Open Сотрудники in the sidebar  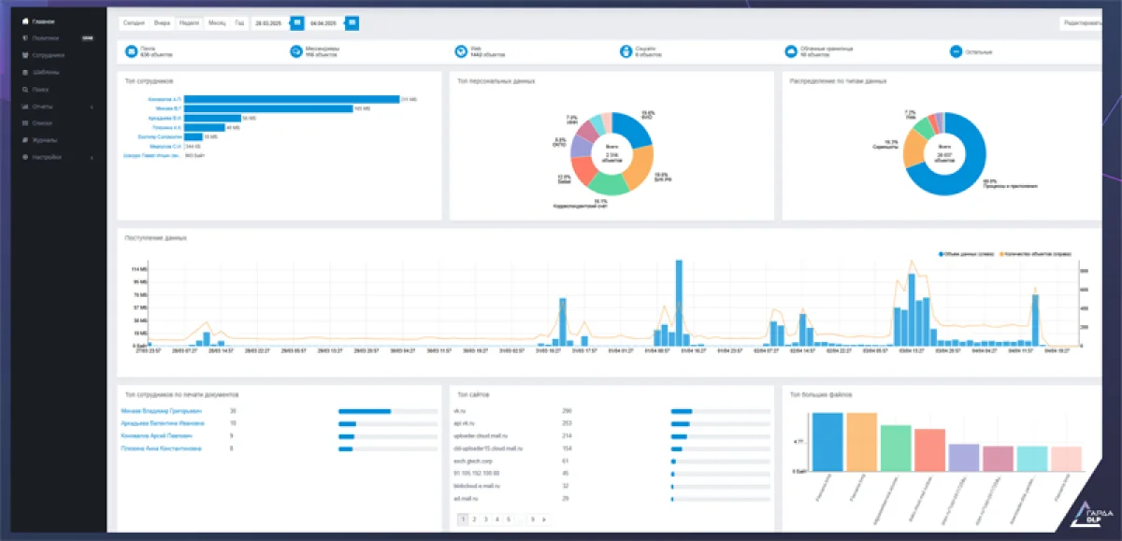click(47, 55)
